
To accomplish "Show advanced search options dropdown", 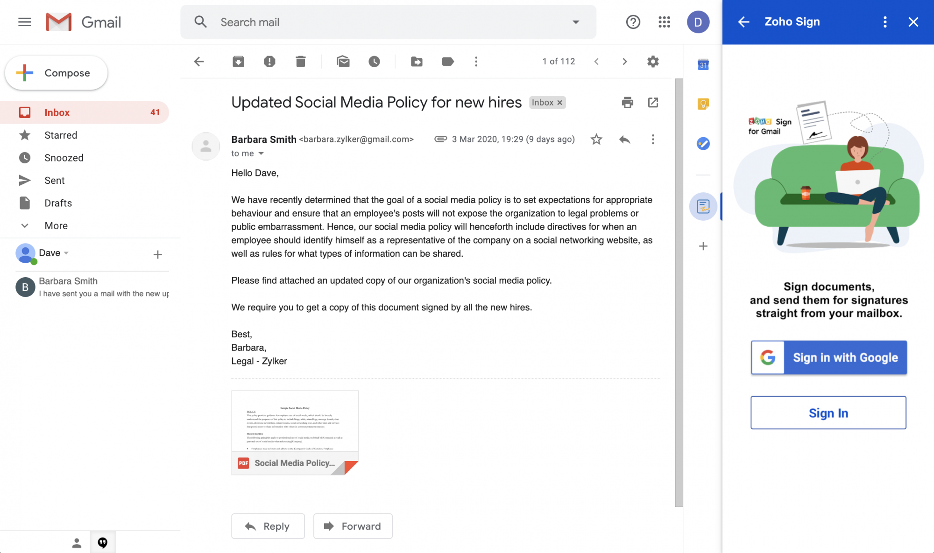I will click(576, 22).
